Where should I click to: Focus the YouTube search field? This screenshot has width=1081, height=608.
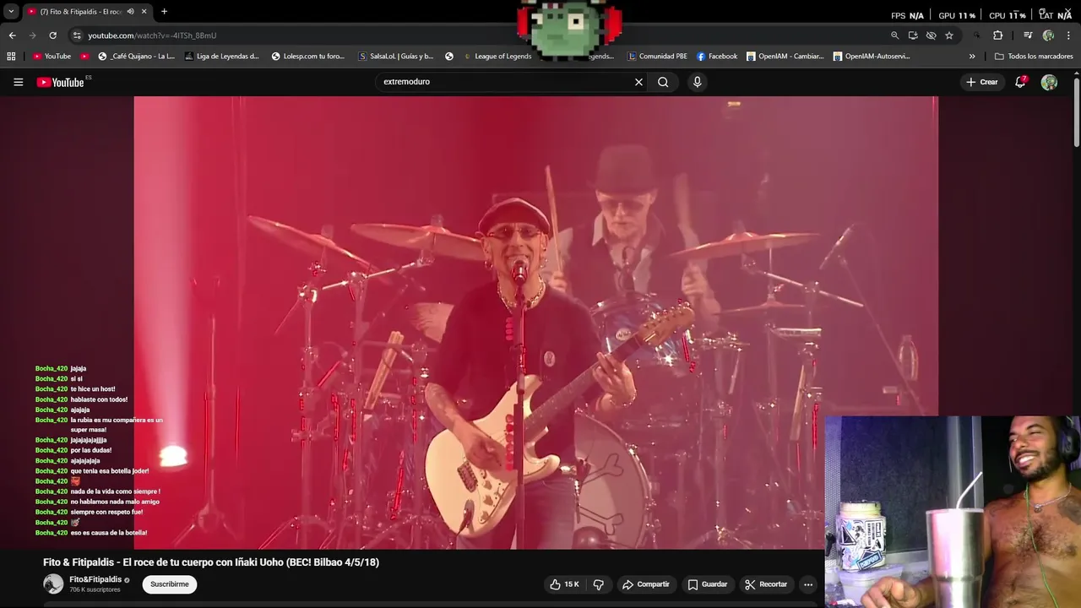coord(505,82)
